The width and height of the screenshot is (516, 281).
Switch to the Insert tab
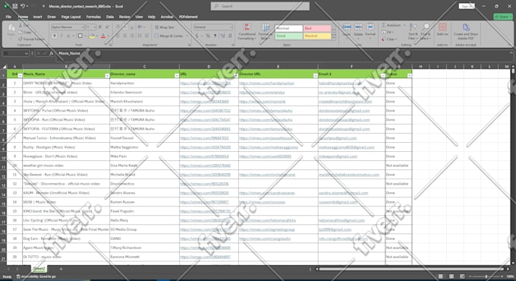[37, 17]
